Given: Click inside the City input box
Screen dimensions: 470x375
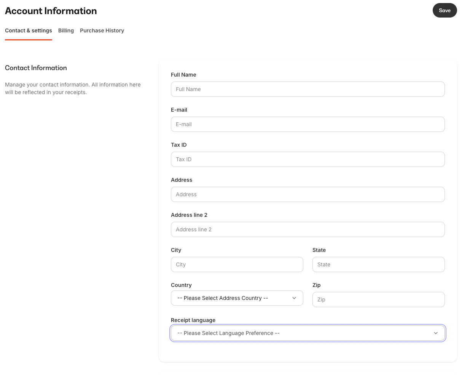Looking at the screenshot, I should [x=237, y=264].
